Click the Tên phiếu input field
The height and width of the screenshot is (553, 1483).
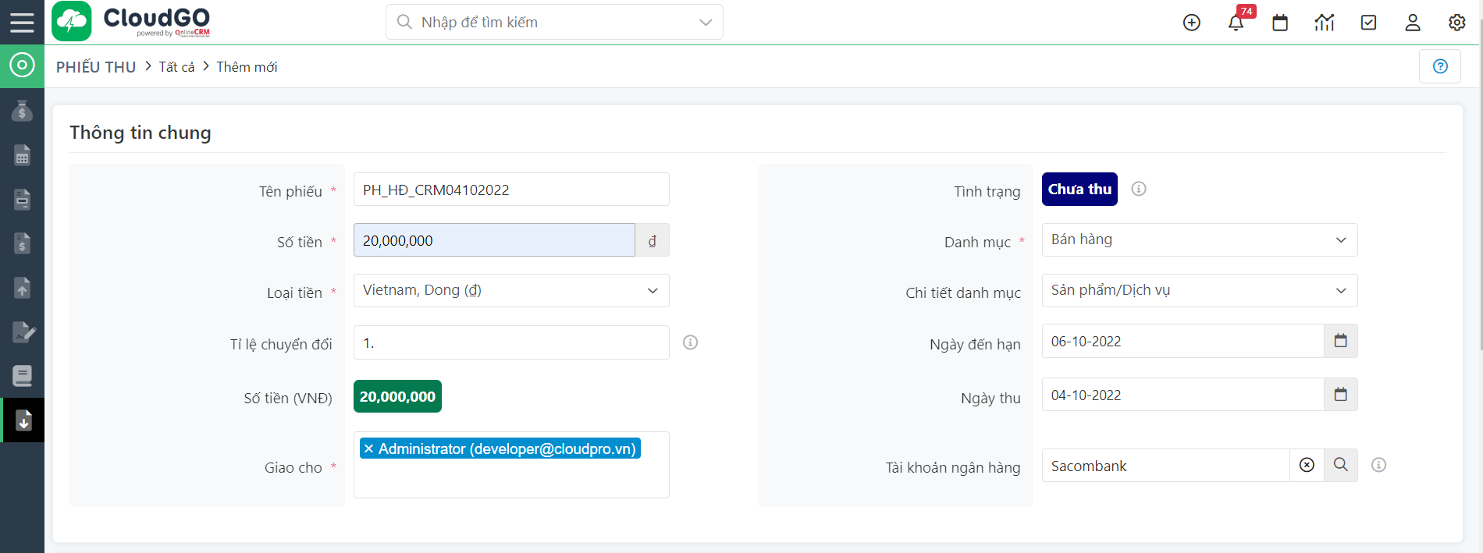point(511,190)
